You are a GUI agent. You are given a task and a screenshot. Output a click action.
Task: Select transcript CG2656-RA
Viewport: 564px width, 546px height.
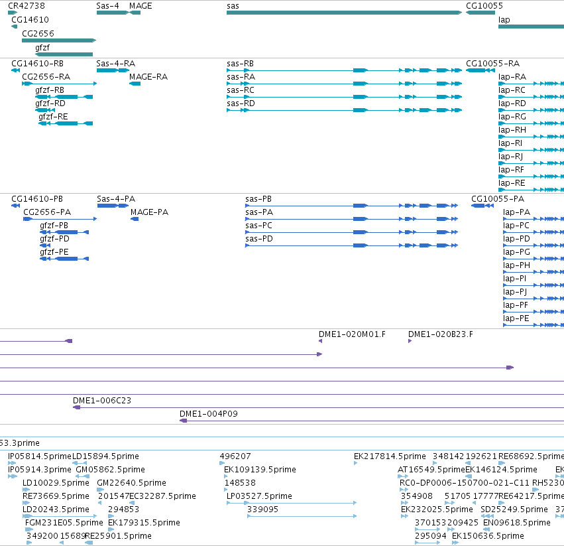coord(60,84)
